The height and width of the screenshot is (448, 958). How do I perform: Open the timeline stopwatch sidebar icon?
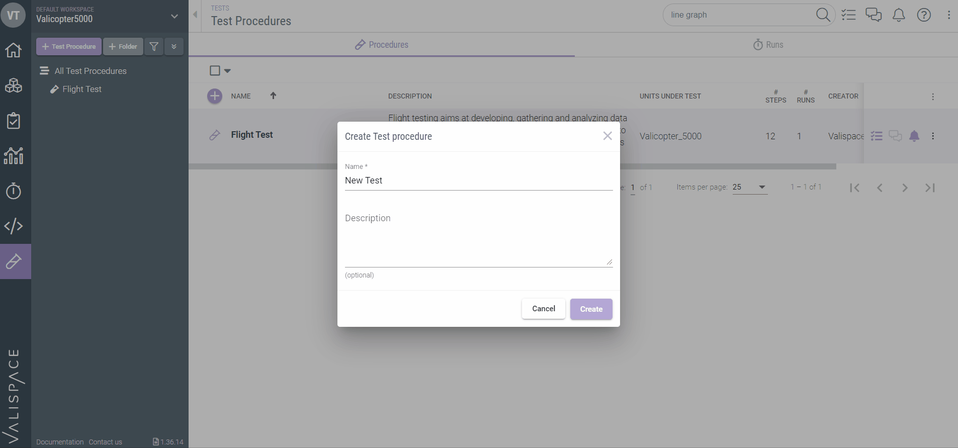coord(14,191)
